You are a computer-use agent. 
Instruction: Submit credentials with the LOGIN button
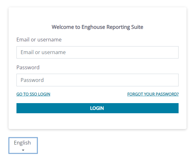pos(97,108)
